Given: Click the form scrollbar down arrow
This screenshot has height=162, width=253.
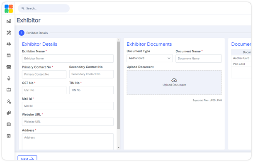Looking at the screenshot, I should click(119, 148).
